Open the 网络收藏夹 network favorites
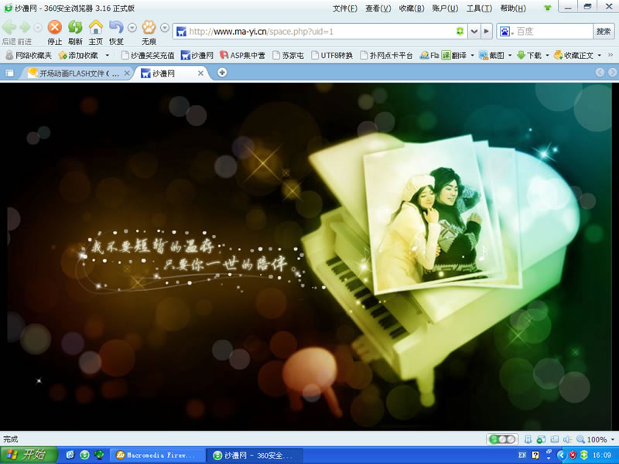The height and width of the screenshot is (464, 619). pyautogui.click(x=29, y=56)
